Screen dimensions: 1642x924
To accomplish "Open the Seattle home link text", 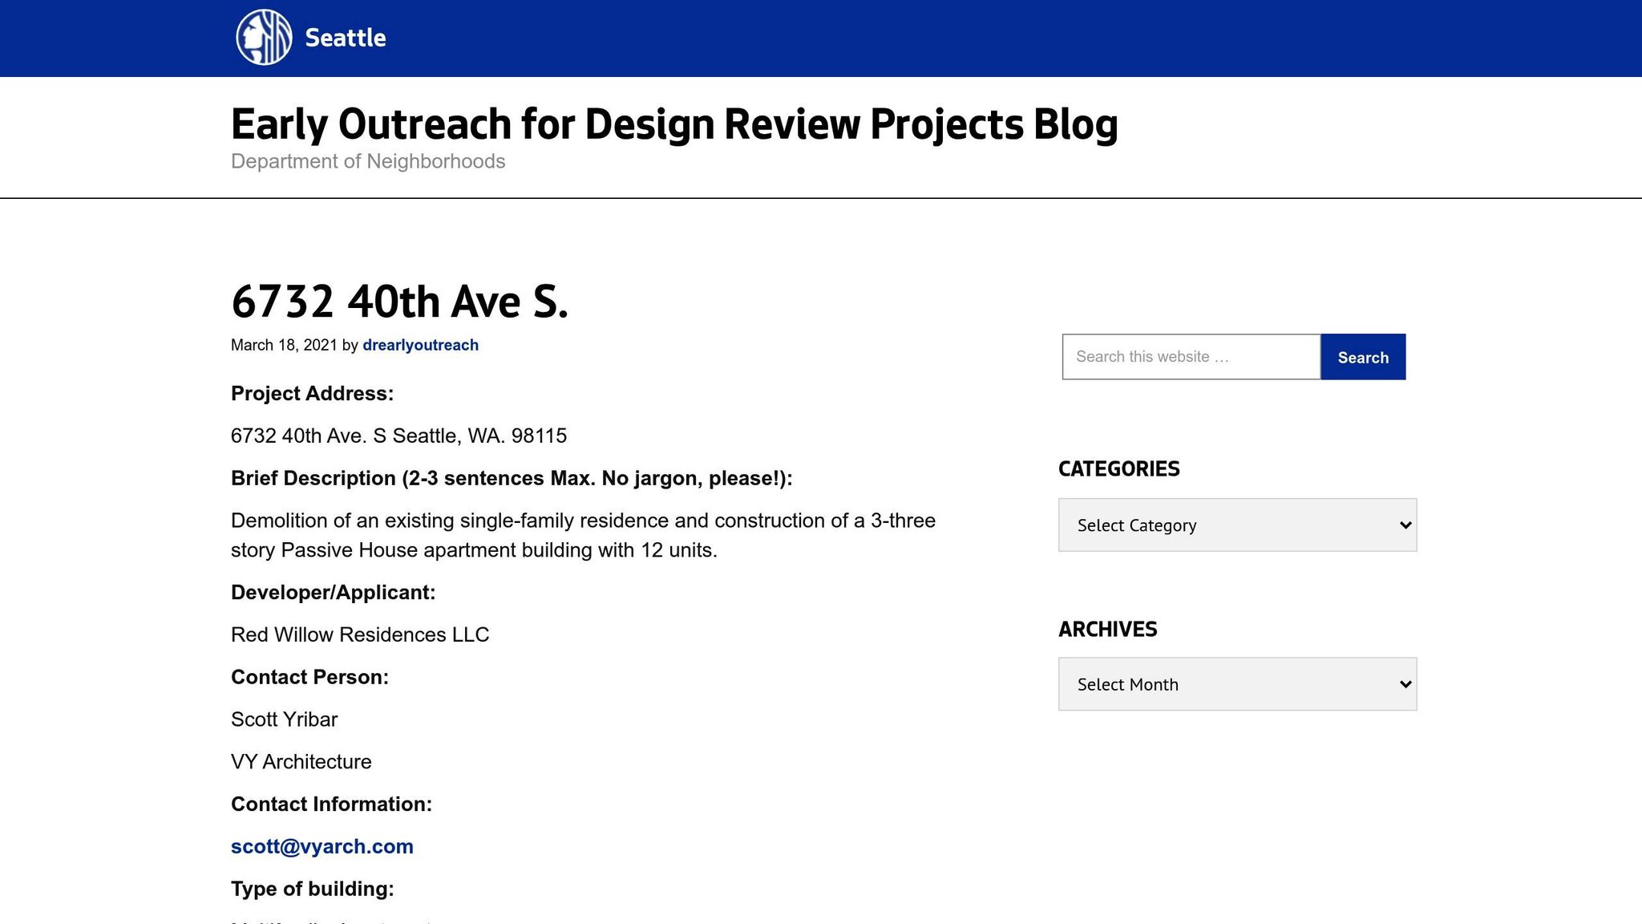I will click(346, 38).
